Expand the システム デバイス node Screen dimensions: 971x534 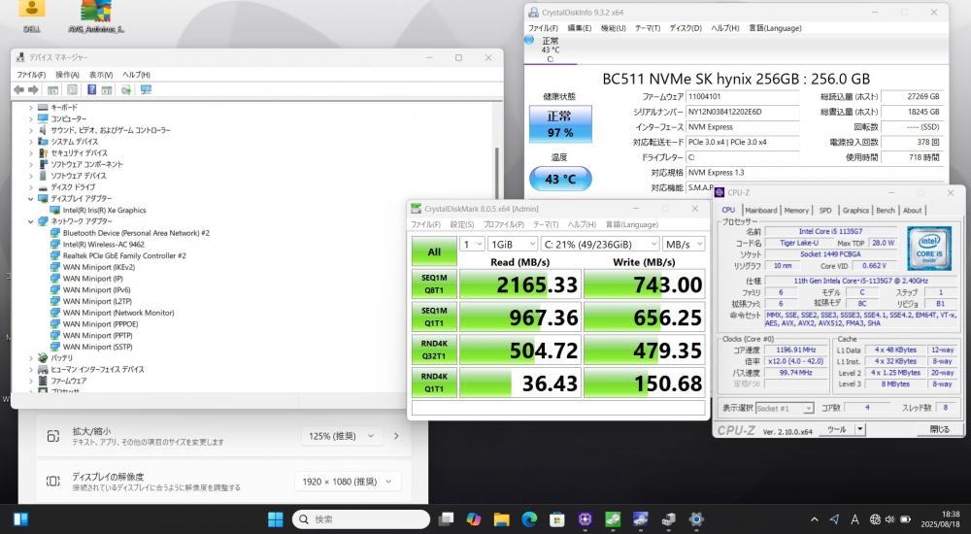tap(31, 141)
